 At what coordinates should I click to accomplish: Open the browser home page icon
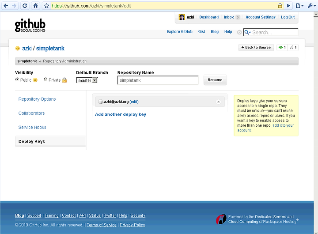coord(35,6)
